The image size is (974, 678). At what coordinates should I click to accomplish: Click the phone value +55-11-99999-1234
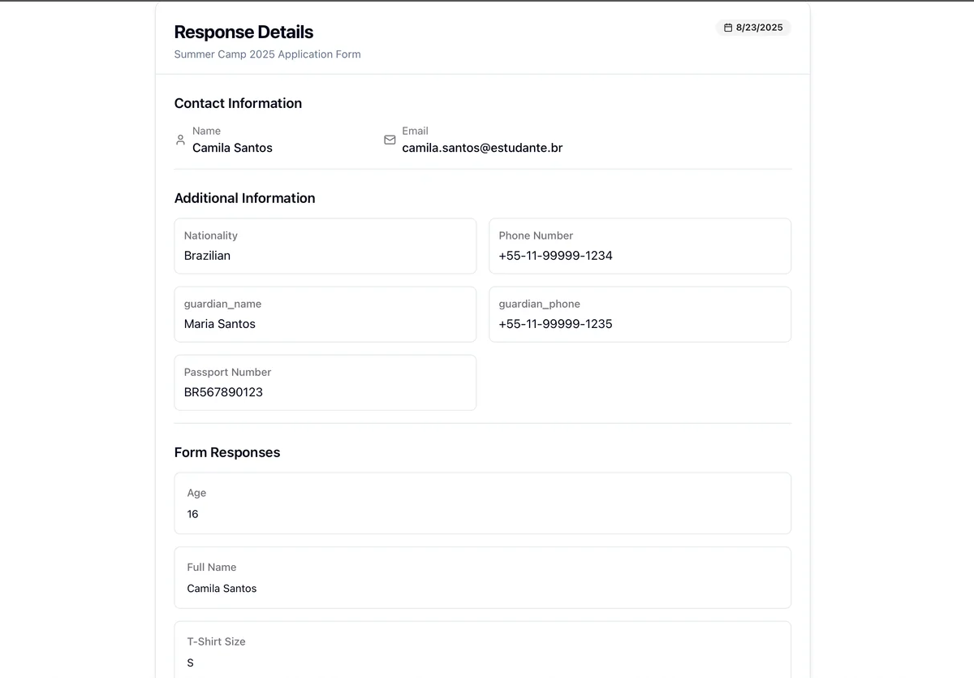click(555, 256)
